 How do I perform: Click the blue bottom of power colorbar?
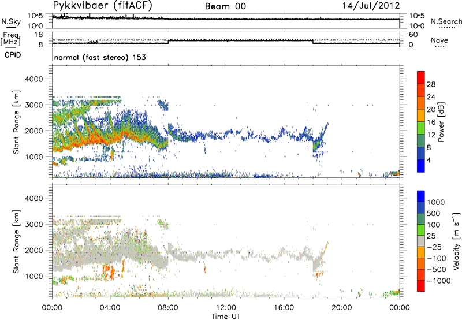click(421, 166)
